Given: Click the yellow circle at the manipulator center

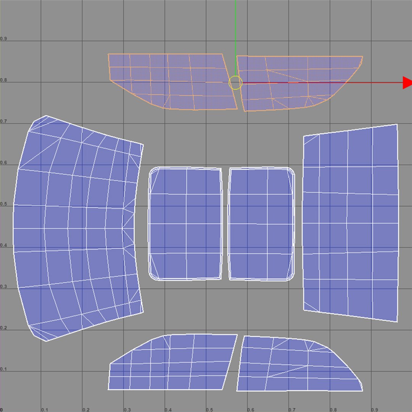Looking at the screenshot, I should pos(235,82).
